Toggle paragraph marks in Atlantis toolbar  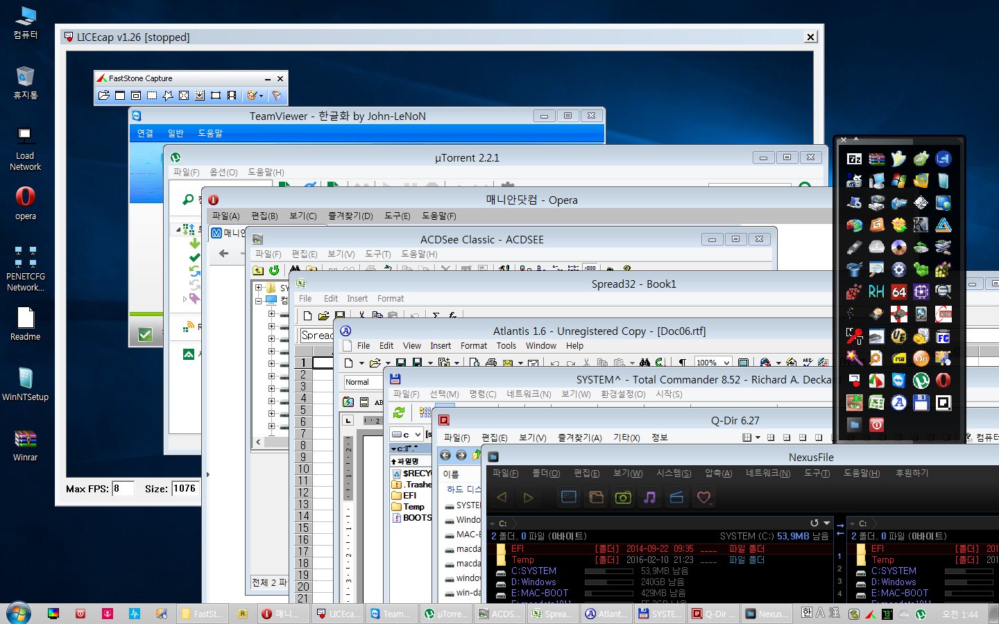pos(683,362)
